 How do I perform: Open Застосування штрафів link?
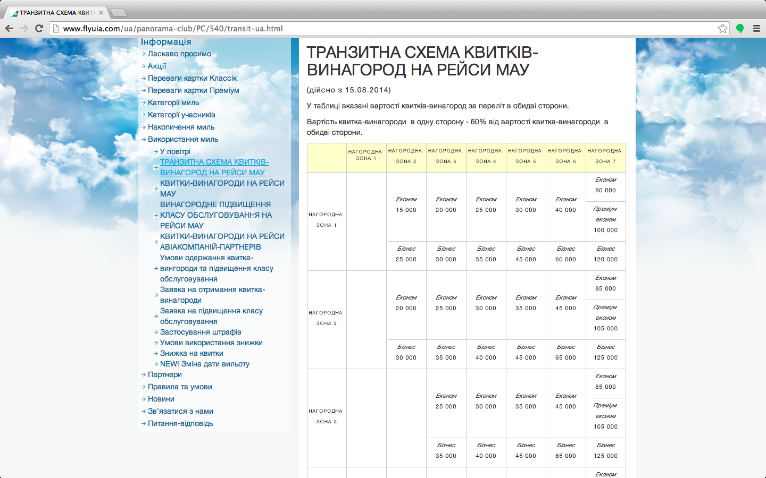tap(201, 332)
